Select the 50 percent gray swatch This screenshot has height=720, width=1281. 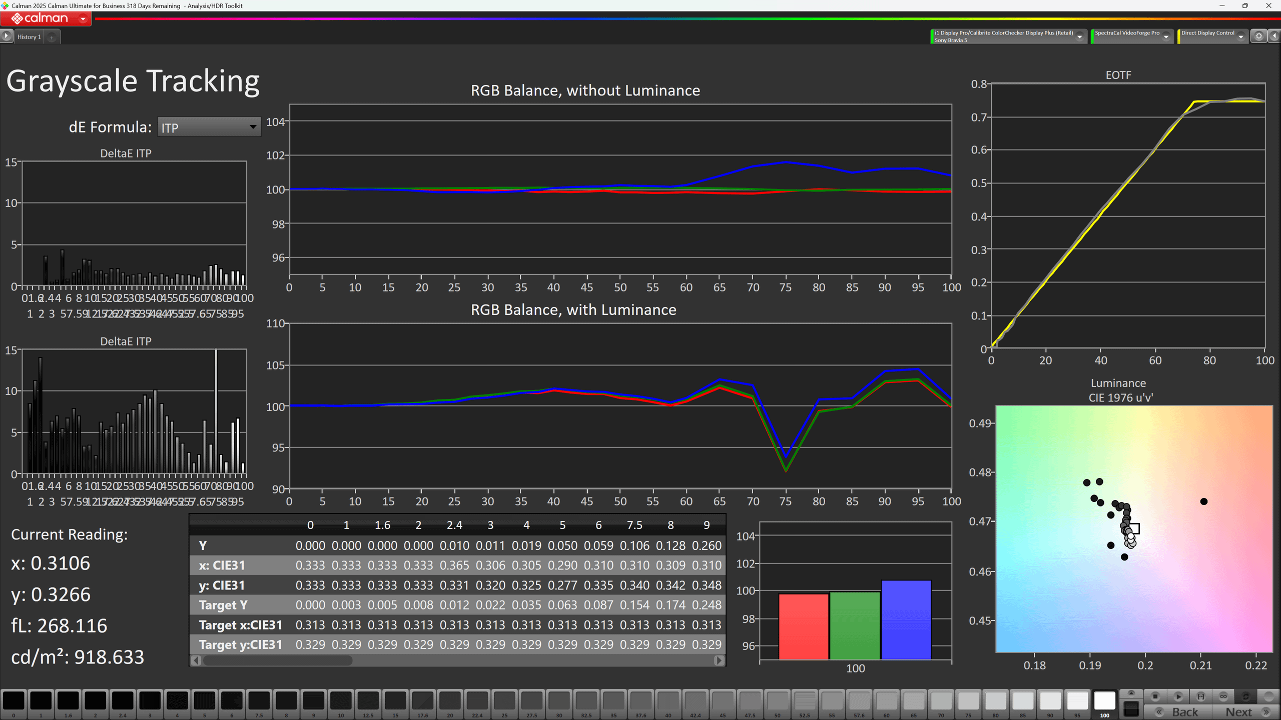pos(777,700)
